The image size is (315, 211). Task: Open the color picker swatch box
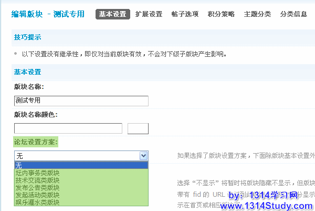pyautogui.click(x=138, y=128)
